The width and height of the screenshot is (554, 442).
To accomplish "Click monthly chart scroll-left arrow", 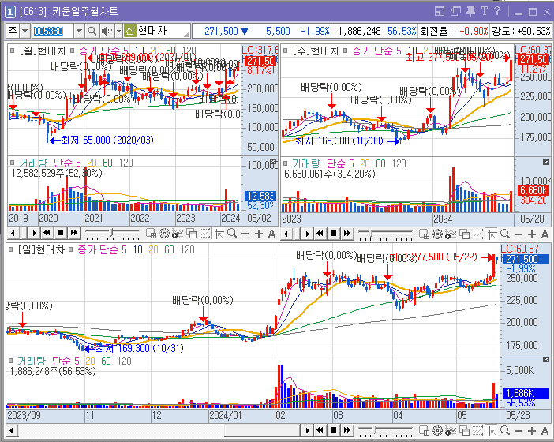I will tap(13, 233).
